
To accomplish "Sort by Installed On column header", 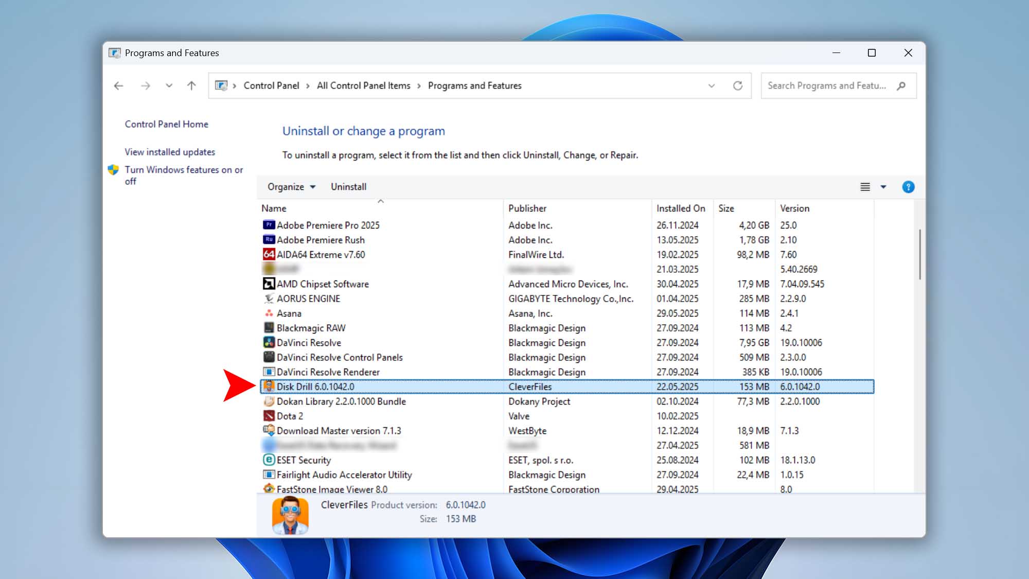I will click(x=682, y=208).
